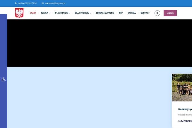Open the wheelchair accessibility icon

(4, 79)
